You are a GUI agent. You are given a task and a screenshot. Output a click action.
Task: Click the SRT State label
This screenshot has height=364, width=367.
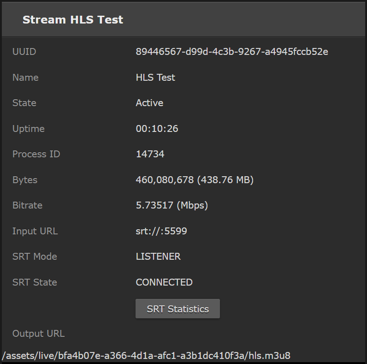pos(35,282)
